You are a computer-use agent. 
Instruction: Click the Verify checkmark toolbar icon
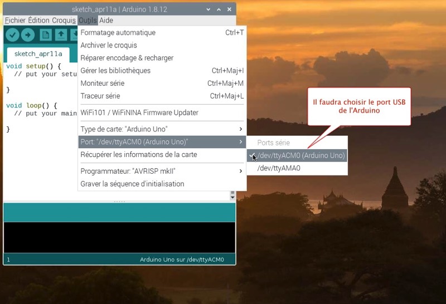pos(12,35)
